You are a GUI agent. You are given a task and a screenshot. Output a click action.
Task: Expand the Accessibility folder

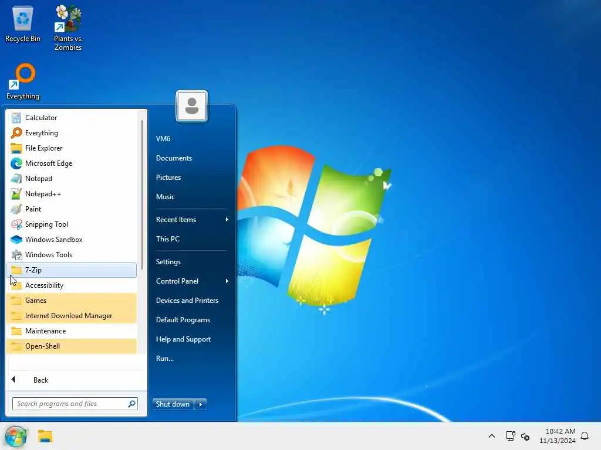[x=71, y=285]
